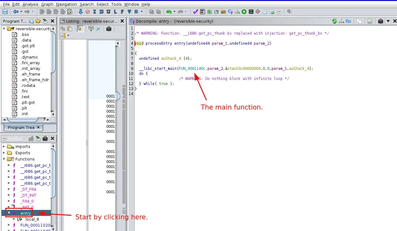Viewport: 397px width, 231px height.
Task: Open the Bookmark type dropdown arrow
Action: [x=142, y=12]
